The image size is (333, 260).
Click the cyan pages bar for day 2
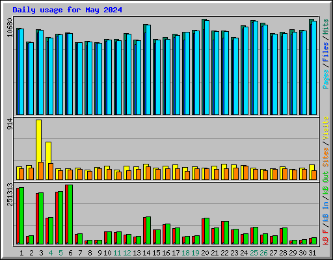31,79
